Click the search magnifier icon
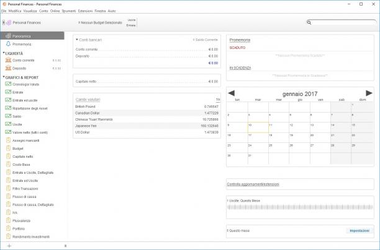380x250 pixels. 309,23
